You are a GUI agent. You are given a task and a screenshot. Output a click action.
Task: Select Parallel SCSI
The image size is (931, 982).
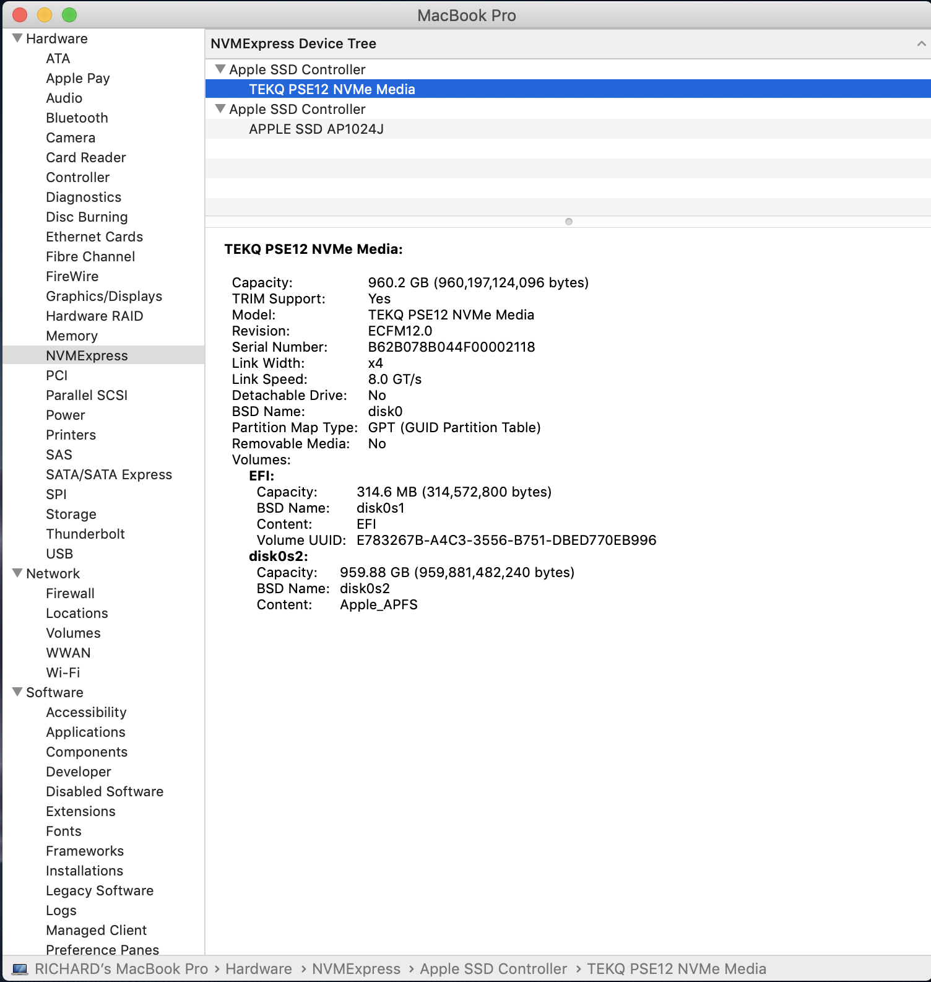point(87,395)
